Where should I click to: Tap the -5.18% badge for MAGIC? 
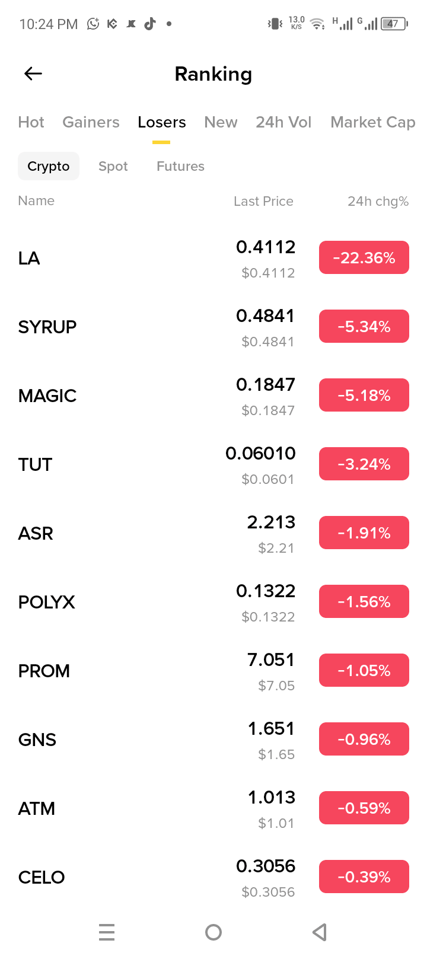[364, 395]
